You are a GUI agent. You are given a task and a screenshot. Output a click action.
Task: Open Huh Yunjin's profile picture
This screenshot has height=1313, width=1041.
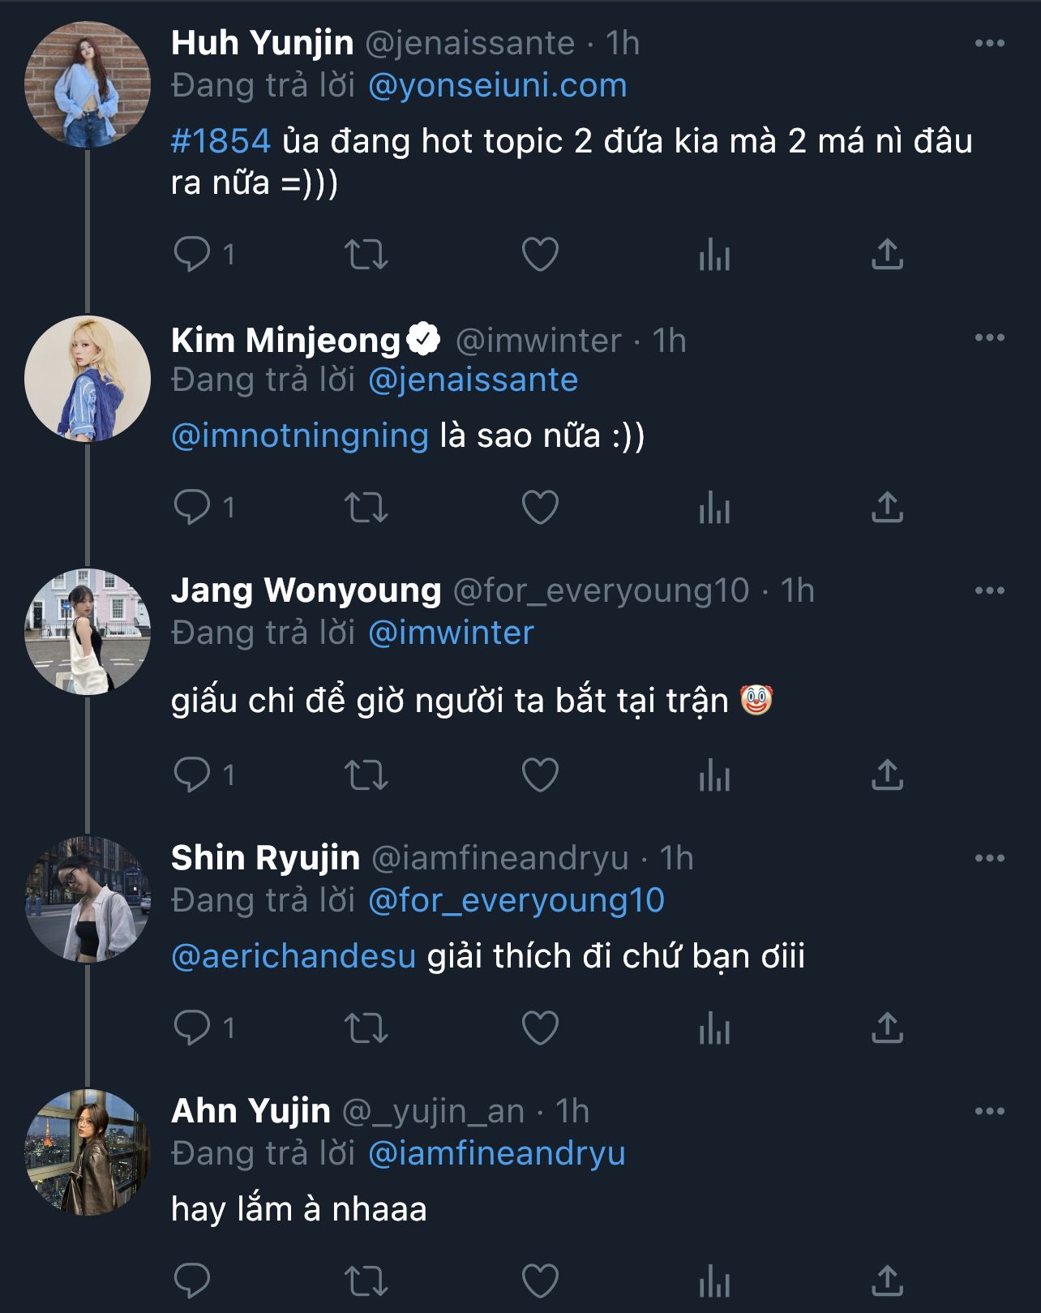(88, 84)
